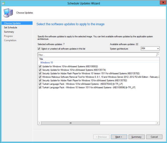Image resolution: width=167 pixels, height=143 pixels.
Task: Collapse the Windows 10 group header
Action: [x=46, y=63]
